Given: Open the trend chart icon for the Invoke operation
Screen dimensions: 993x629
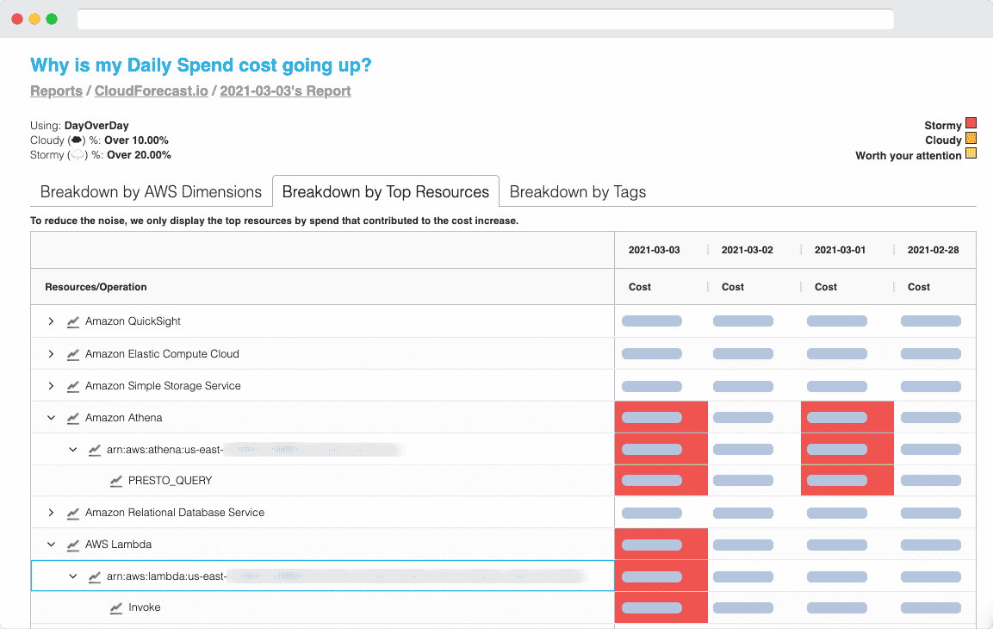Looking at the screenshot, I should [x=116, y=607].
